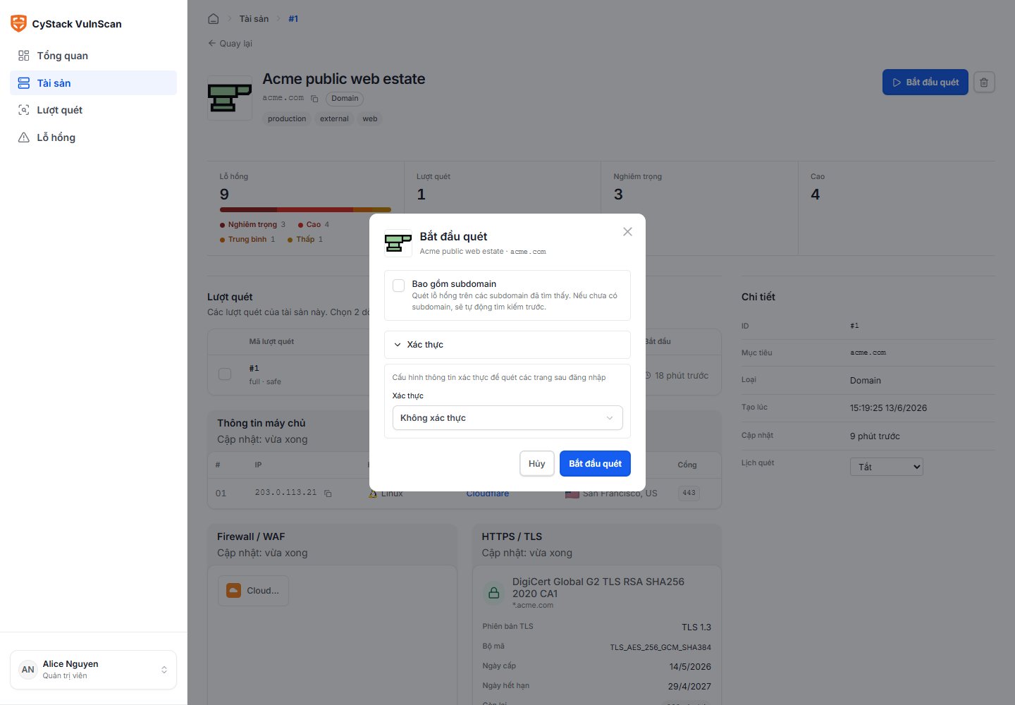This screenshot has height=705, width=1015.
Task: Click the #1 breadcrumb item
Action: pyautogui.click(x=293, y=19)
